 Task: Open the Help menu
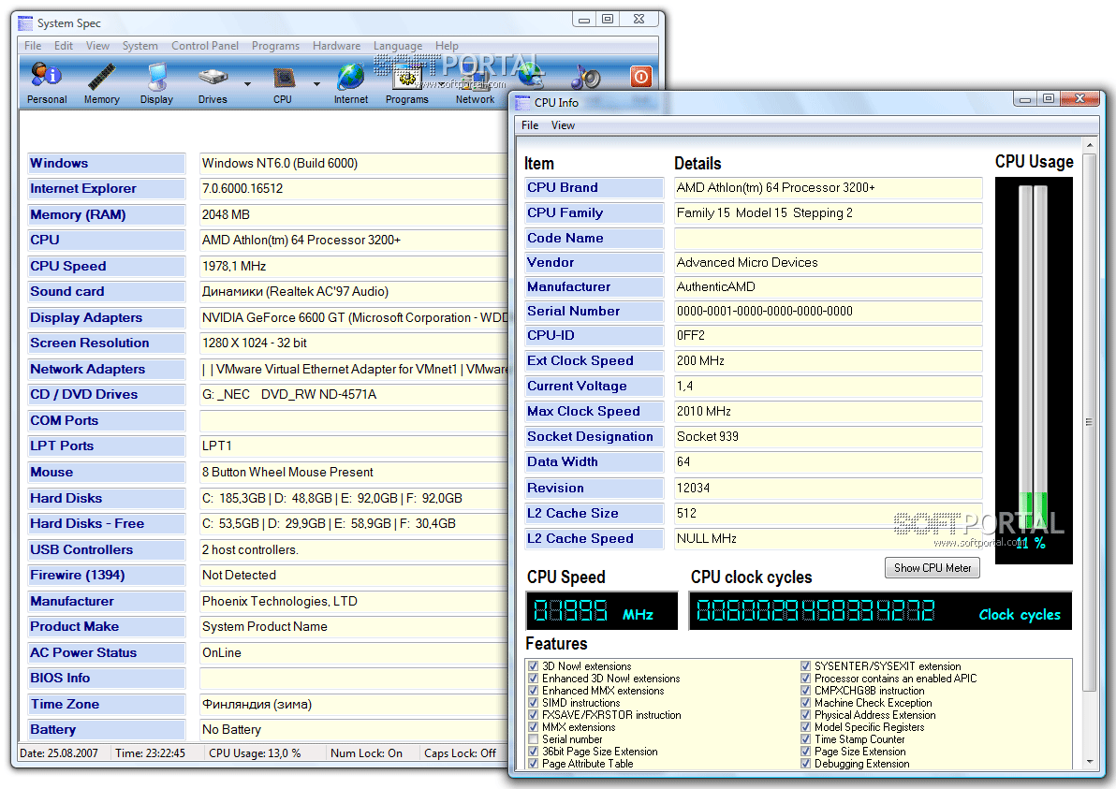point(447,46)
